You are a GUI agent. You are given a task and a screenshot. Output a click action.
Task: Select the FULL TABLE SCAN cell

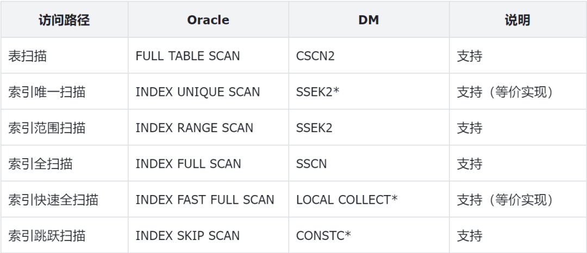click(188, 56)
